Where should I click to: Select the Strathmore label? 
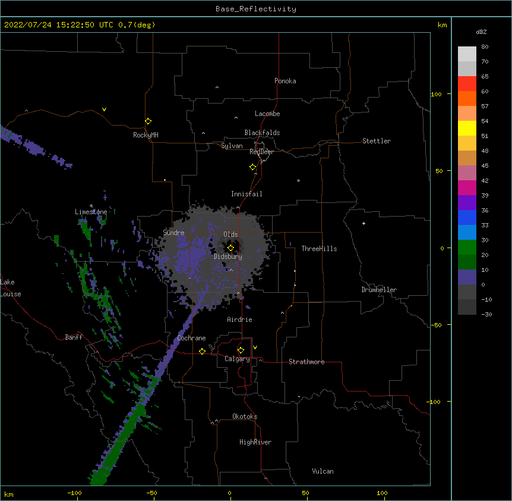click(306, 362)
